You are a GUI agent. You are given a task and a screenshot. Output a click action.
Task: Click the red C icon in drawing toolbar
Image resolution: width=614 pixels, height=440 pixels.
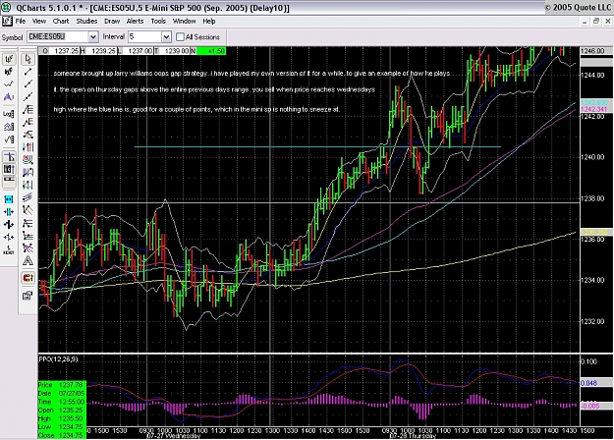(x=28, y=278)
